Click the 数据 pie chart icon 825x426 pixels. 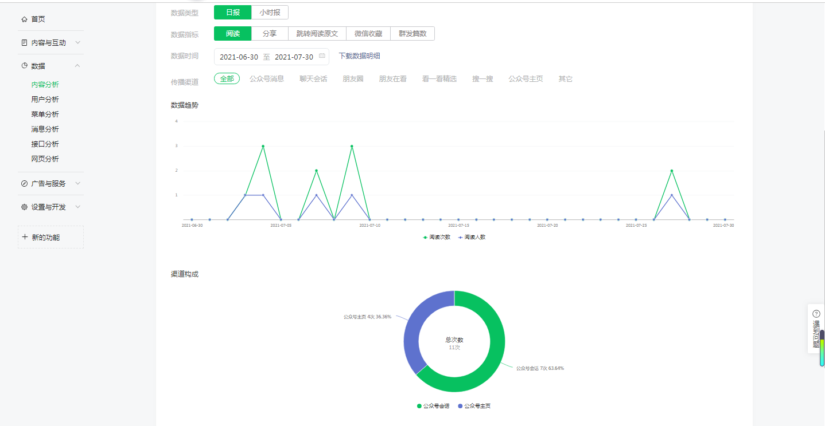click(x=24, y=66)
